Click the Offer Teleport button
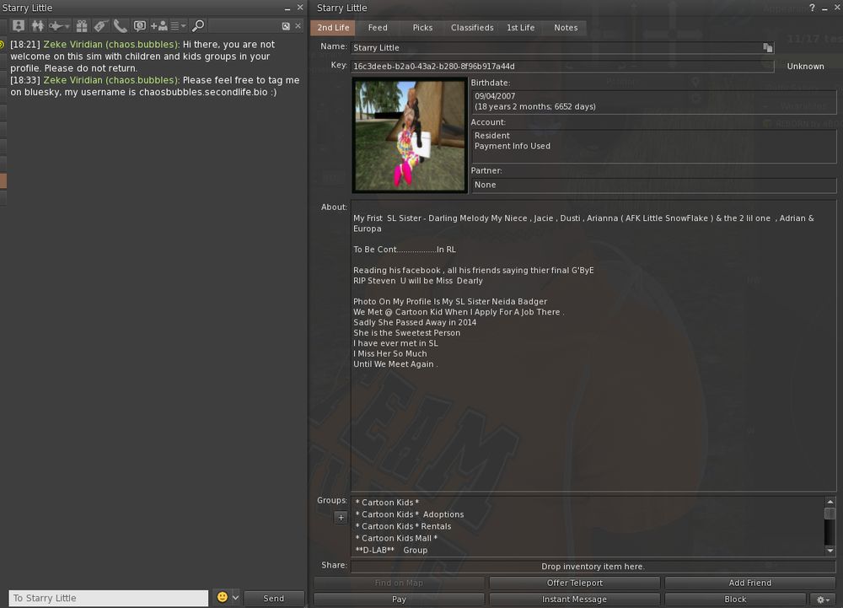843x608 pixels. pos(574,583)
